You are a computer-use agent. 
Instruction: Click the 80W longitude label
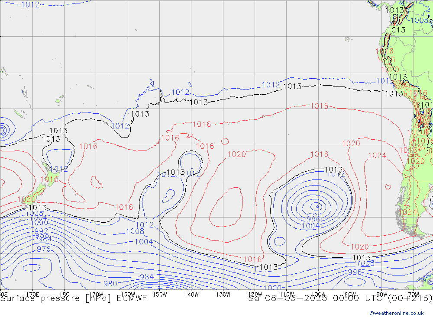tap(382, 295)
